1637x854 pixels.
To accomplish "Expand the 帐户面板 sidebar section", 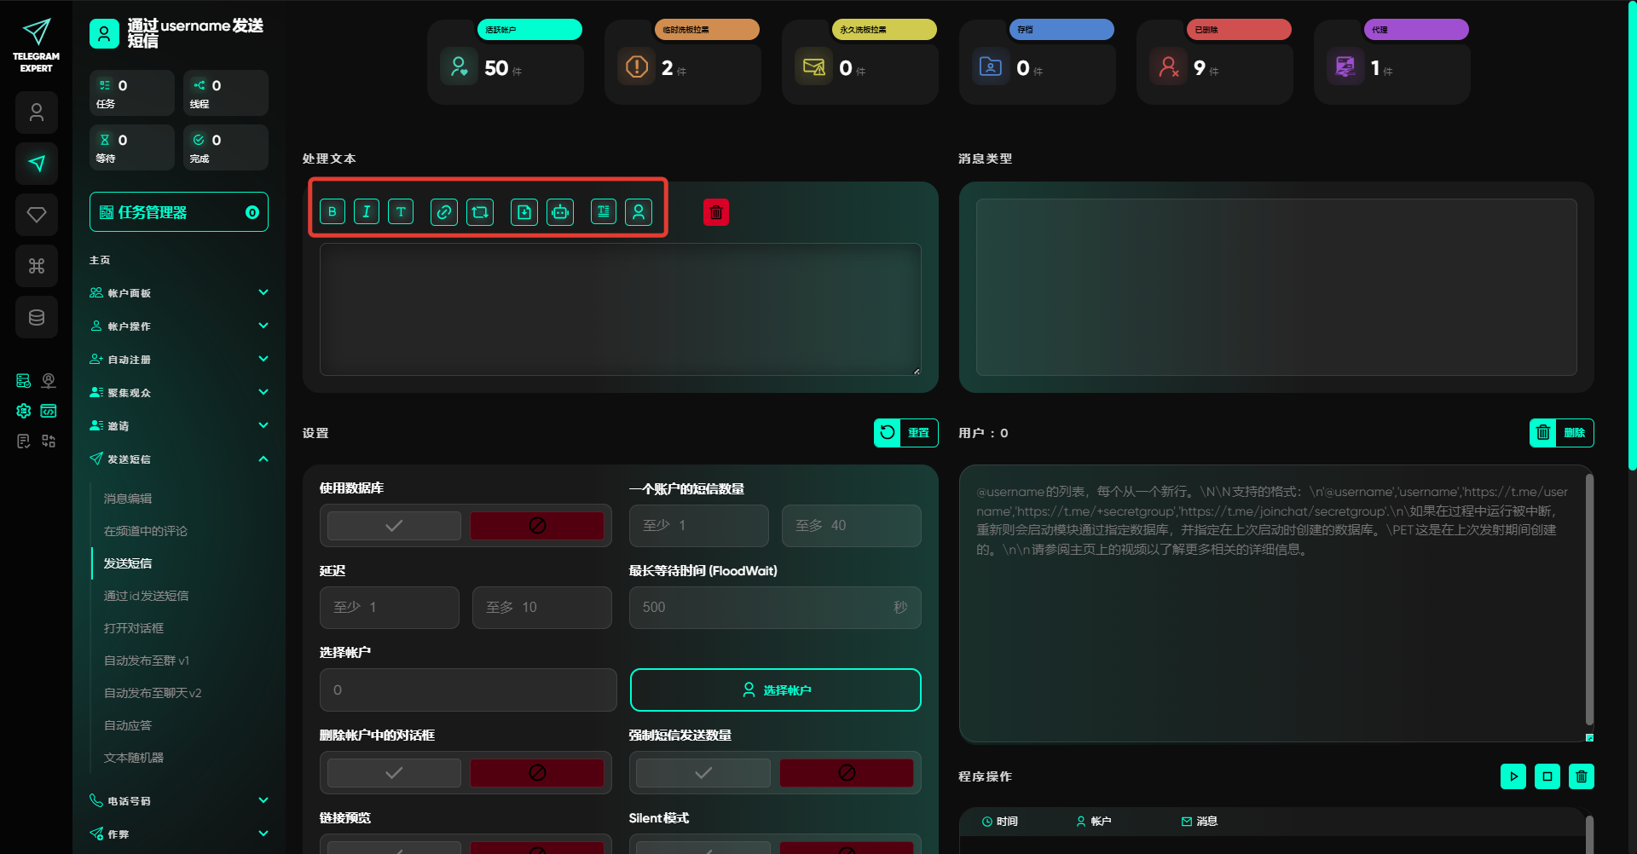I will [x=263, y=293].
